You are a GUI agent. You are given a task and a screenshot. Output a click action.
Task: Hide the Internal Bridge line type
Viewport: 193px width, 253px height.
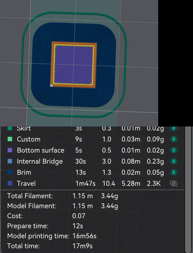(x=174, y=161)
